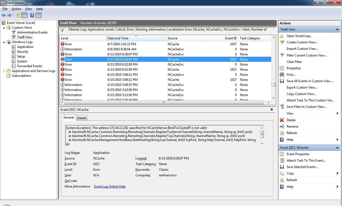
Task: Sort by the Event ID column header
Action: (220, 38)
